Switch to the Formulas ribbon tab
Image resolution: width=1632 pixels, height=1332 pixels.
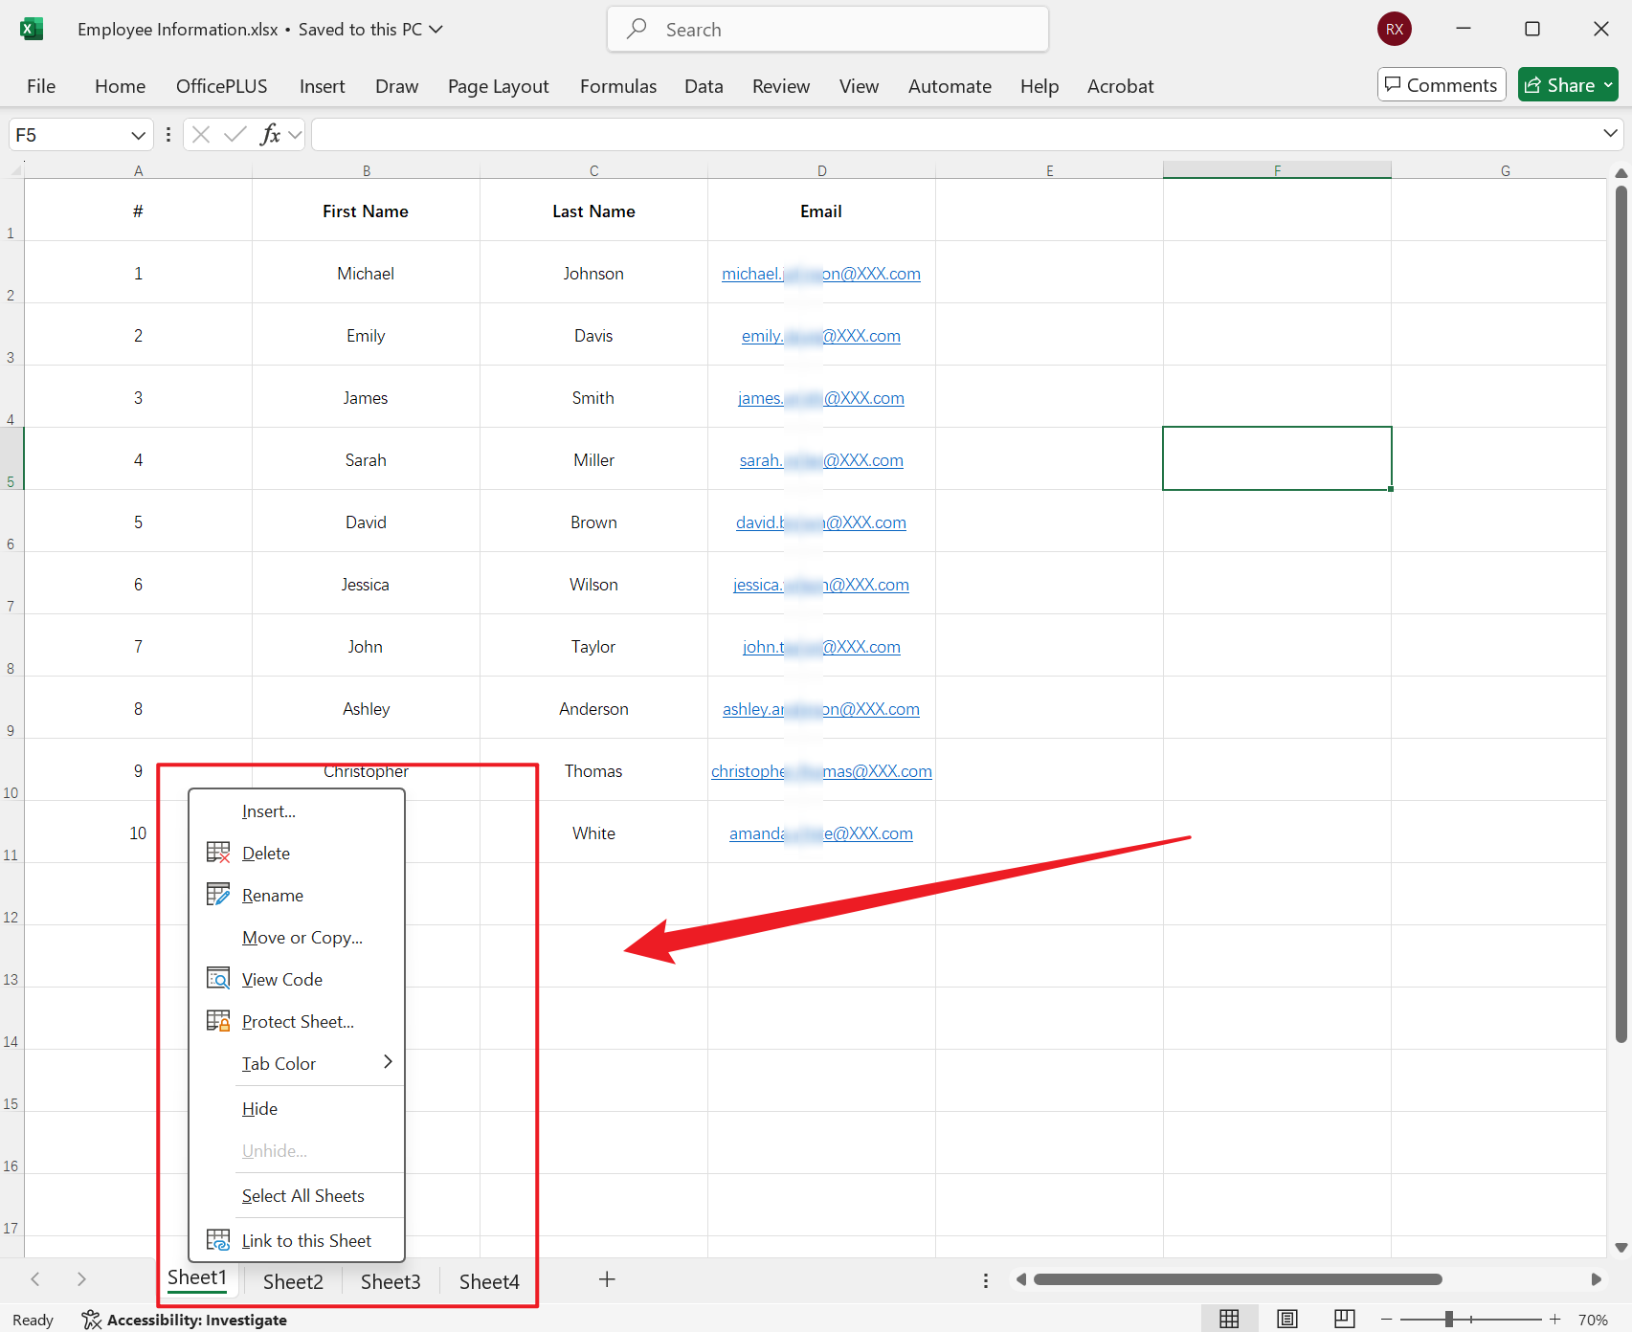(x=617, y=85)
